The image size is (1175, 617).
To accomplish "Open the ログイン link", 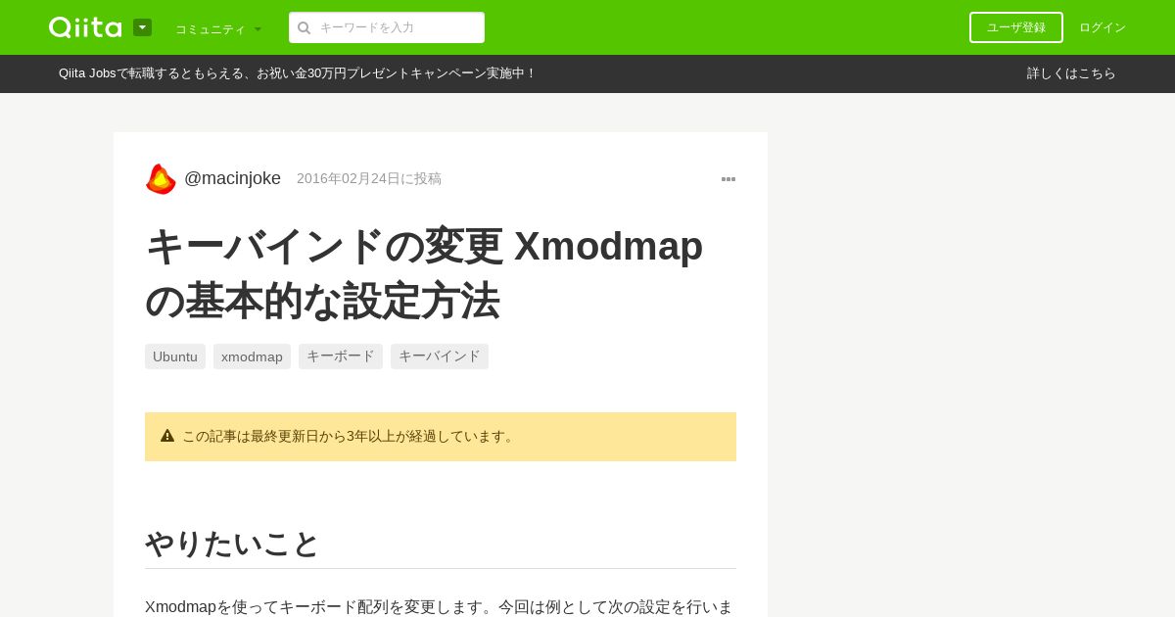I will coord(1103,27).
